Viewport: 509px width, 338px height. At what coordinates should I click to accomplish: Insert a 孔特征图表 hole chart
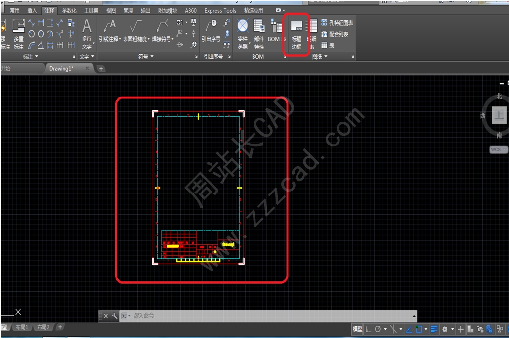tap(337, 23)
